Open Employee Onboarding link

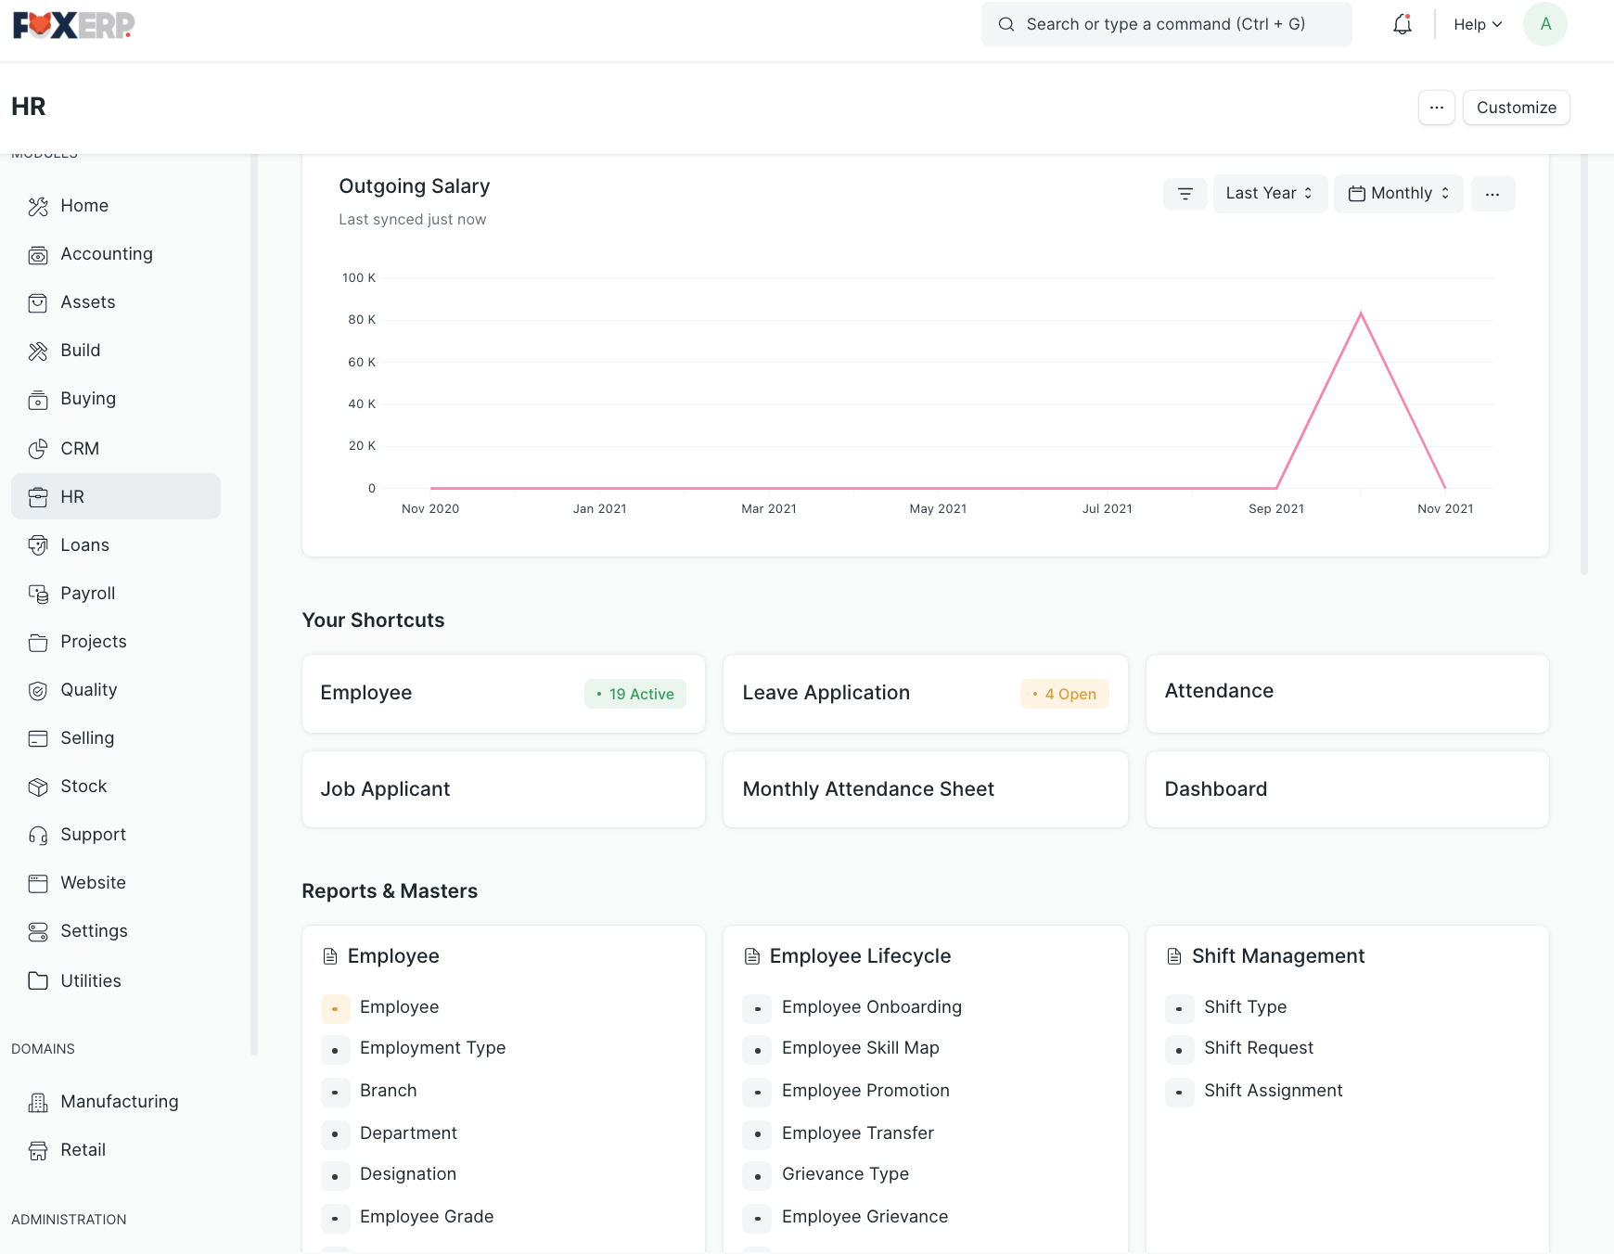(x=872, y=1007)
